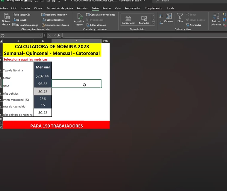Sort A to Z ascending
This screenshot has width=227, height=191.
(x=161, y=16)
